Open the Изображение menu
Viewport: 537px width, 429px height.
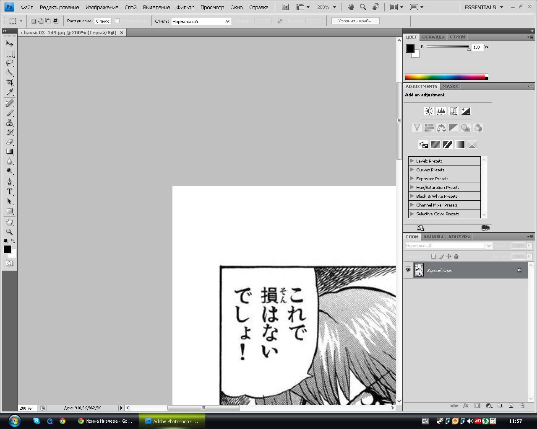102,7
